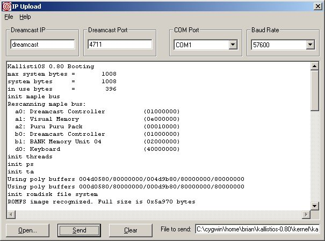Expand the Baud Rate dropdown arrow
The image size is (325, 241).
310,45
